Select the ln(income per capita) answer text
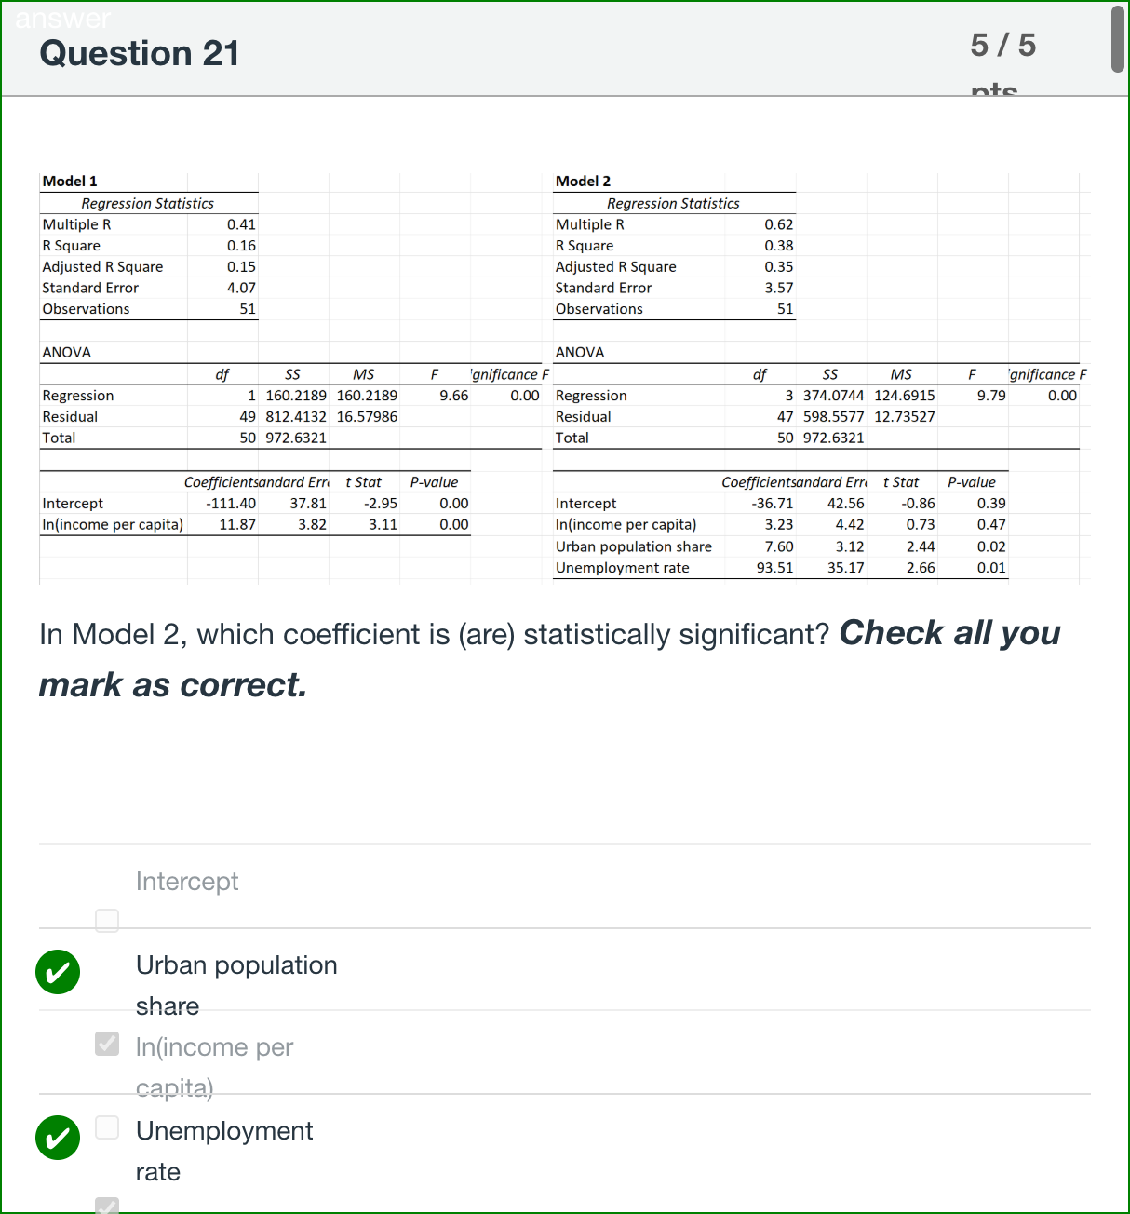The image size is (1130, 1214). click(214, 1067)
